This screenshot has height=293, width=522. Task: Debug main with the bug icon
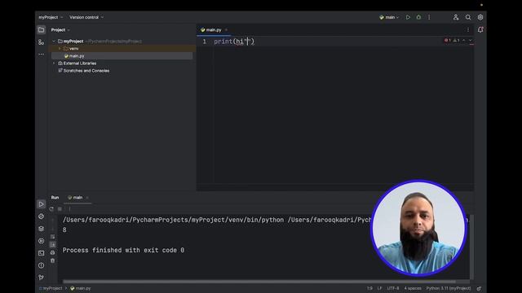click(418, 17)
